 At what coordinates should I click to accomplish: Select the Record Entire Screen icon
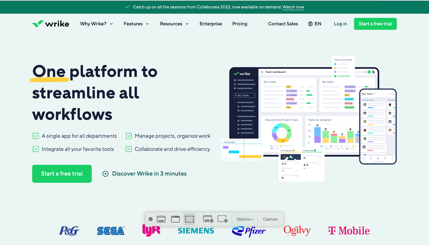(208, 219)
